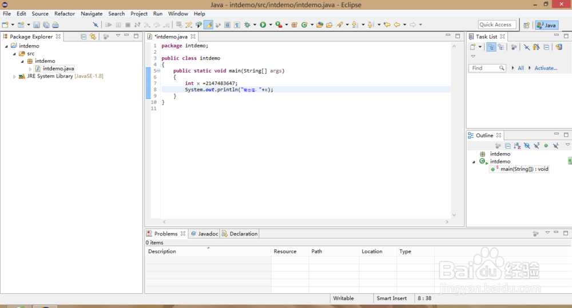The image size is (572, 308).
Task: Switch to the Java perspective button
Action: point(546,25)
